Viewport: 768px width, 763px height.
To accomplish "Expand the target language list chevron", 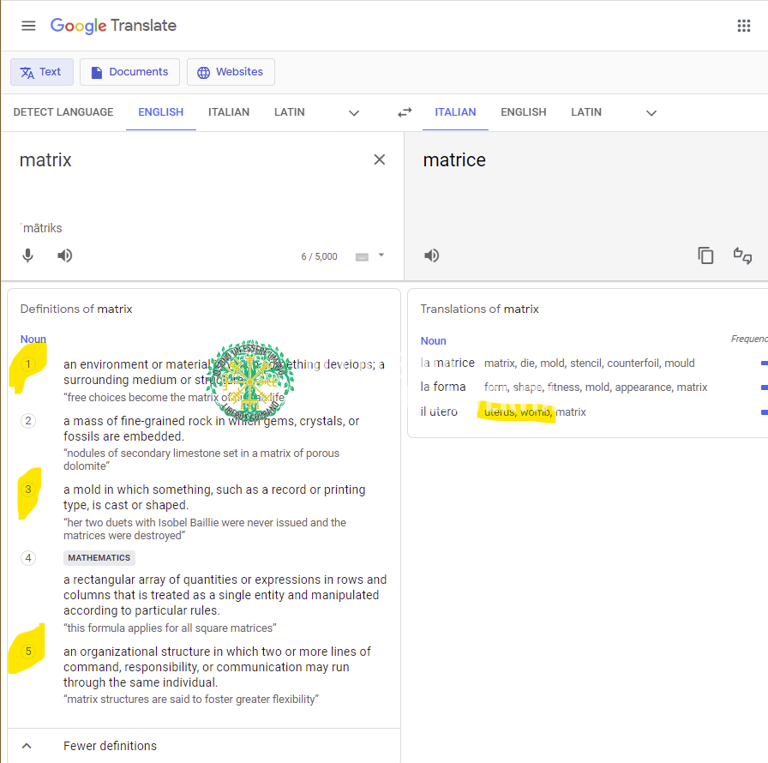I will tap(651, 113).
